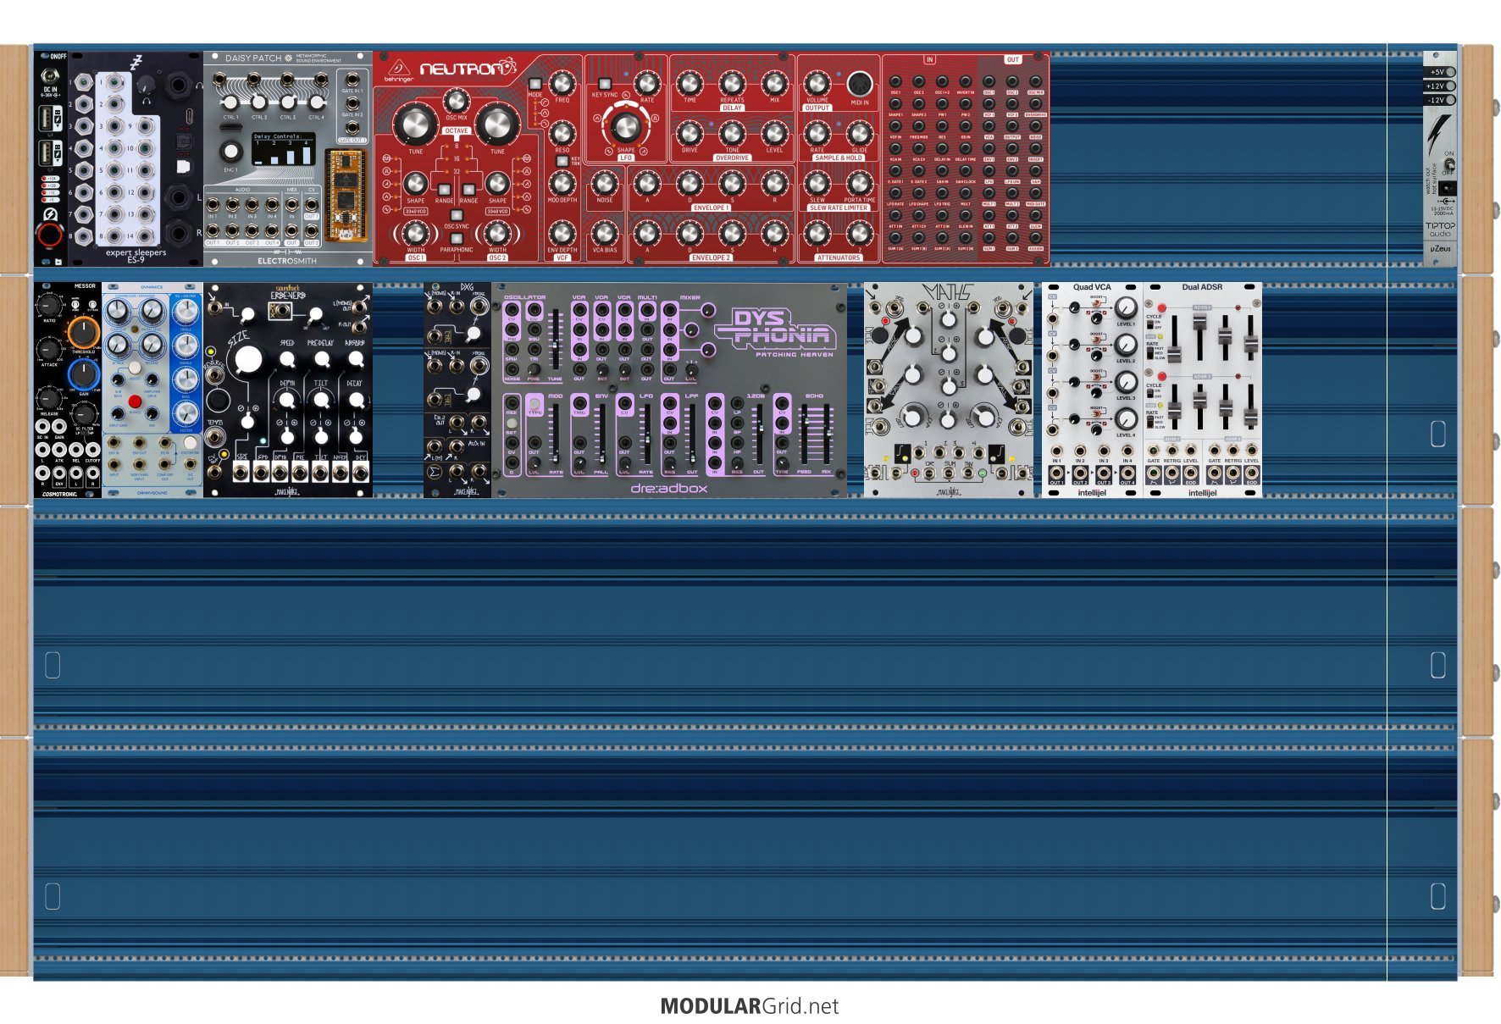Click the Neutron OSC 1 TUNE knob

coord(415,125)
